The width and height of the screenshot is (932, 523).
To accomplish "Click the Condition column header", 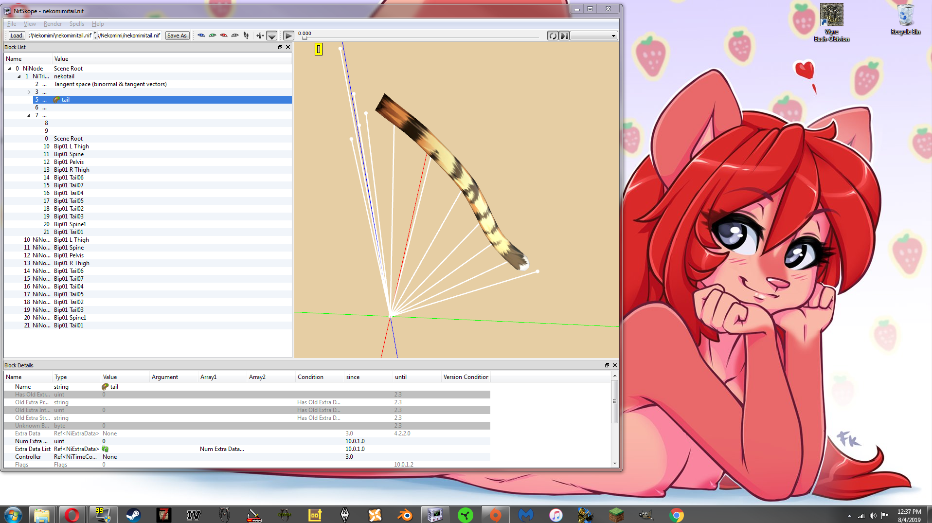I will click(320, 377).
